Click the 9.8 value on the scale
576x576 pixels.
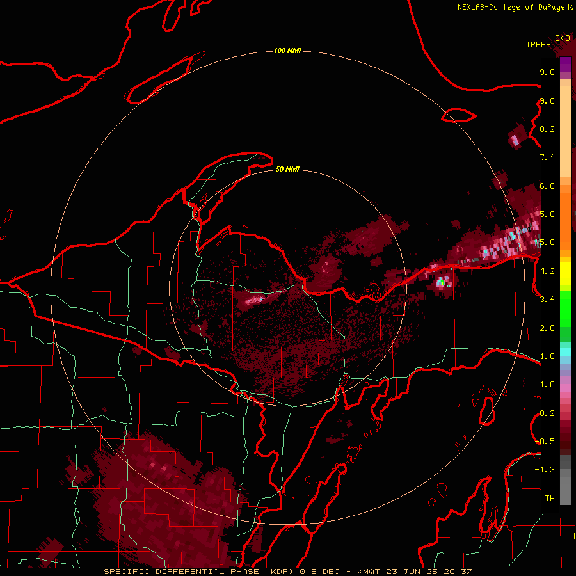(x=547, y=72)
